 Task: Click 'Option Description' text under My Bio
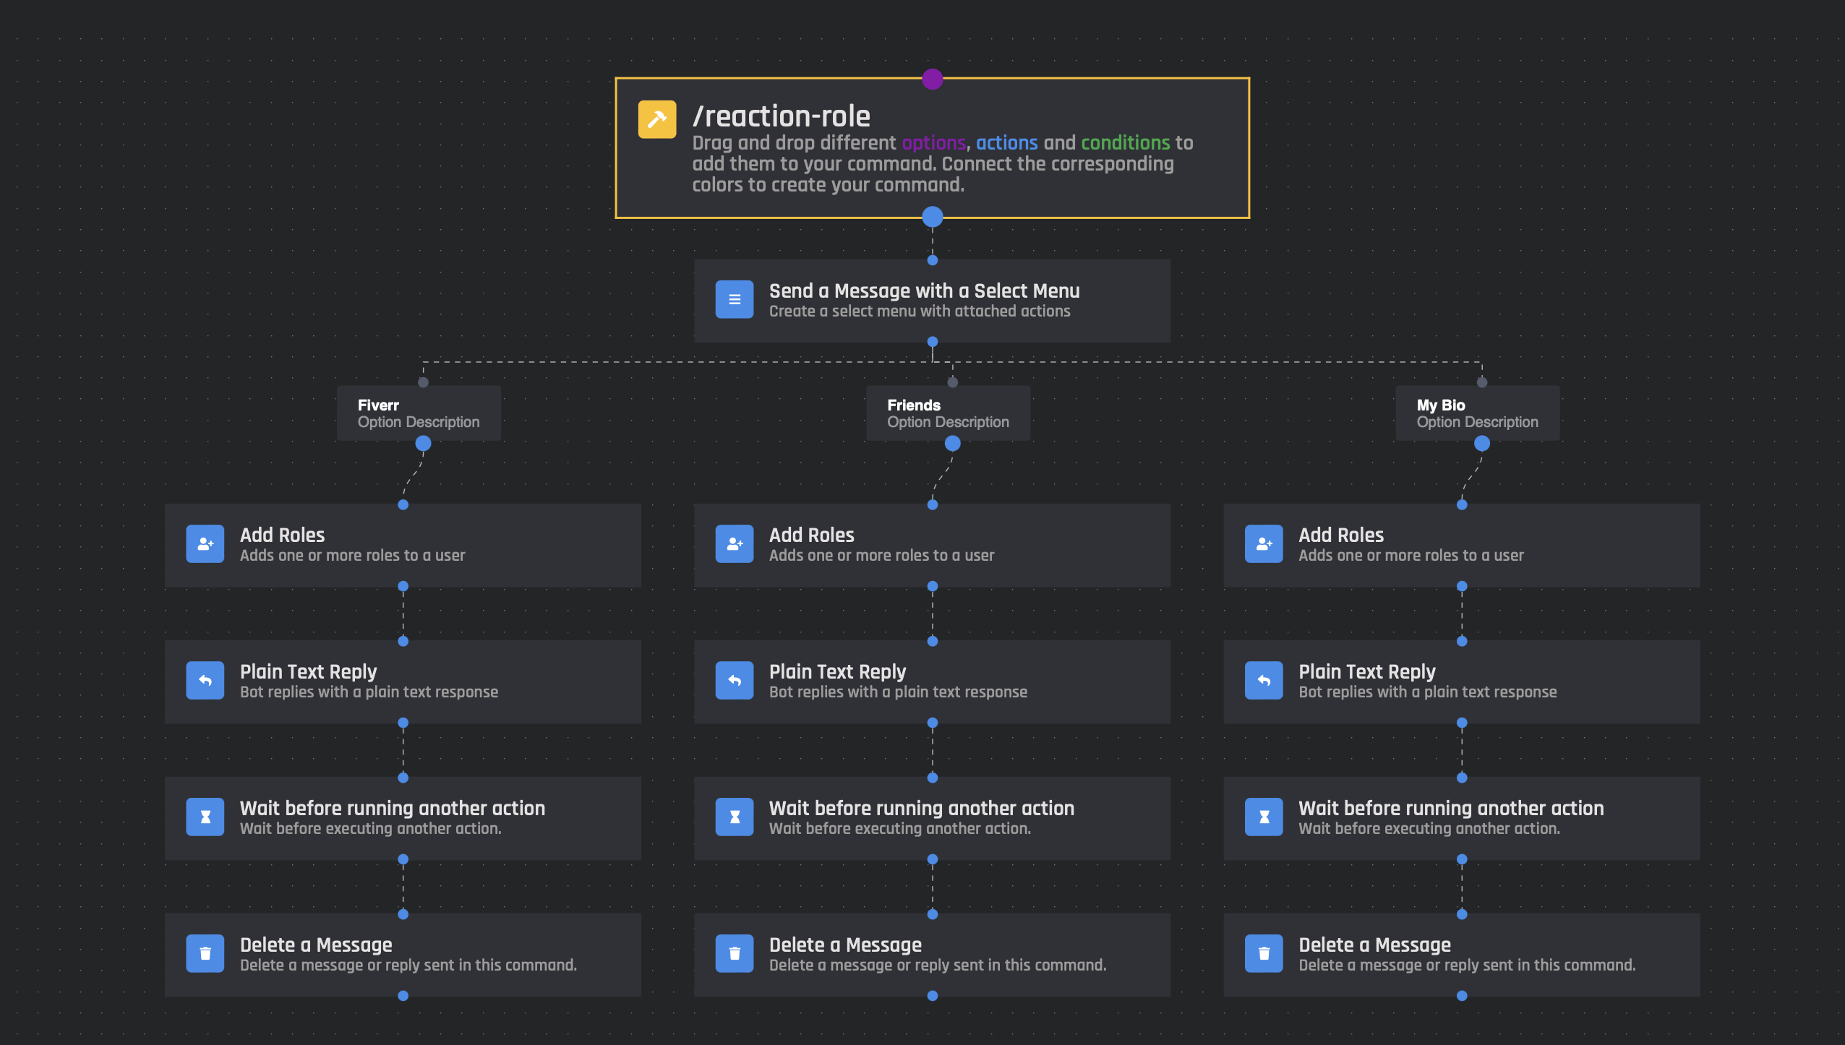point(1477,422)
